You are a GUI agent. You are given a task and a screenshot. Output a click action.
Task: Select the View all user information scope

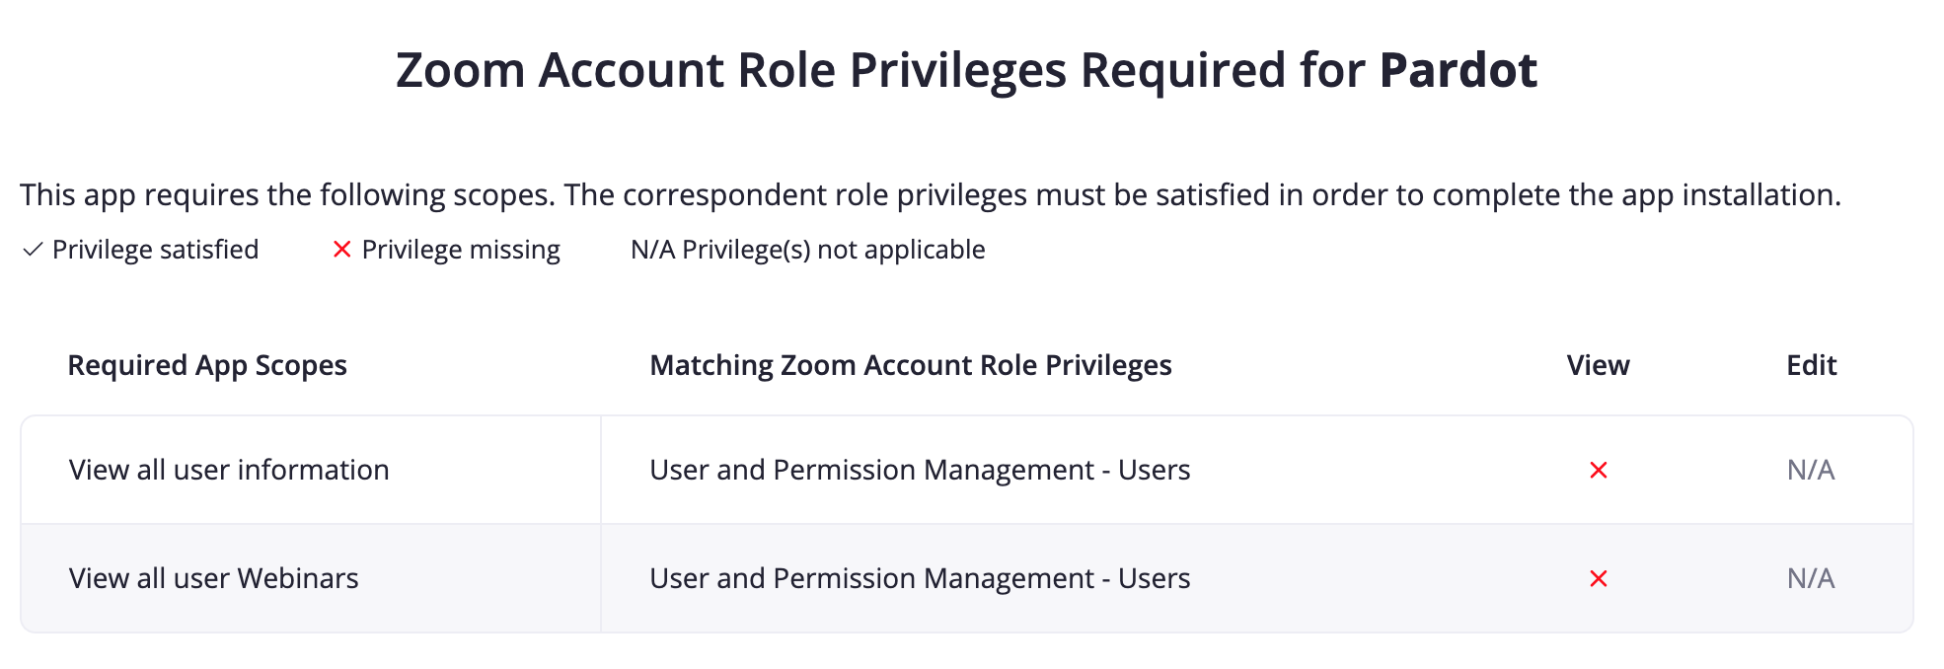pos(229,470)
